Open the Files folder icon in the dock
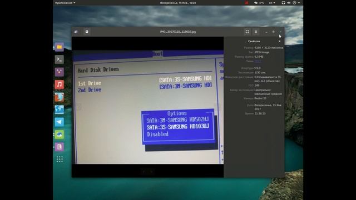The width and height of the screenshot is (356, 200). pyautogui.click(x=60, y=47)
